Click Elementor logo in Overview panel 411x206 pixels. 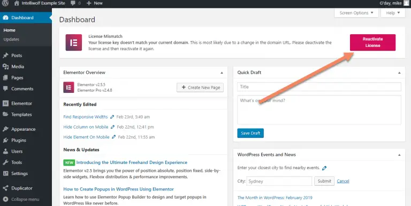(68, 88)
